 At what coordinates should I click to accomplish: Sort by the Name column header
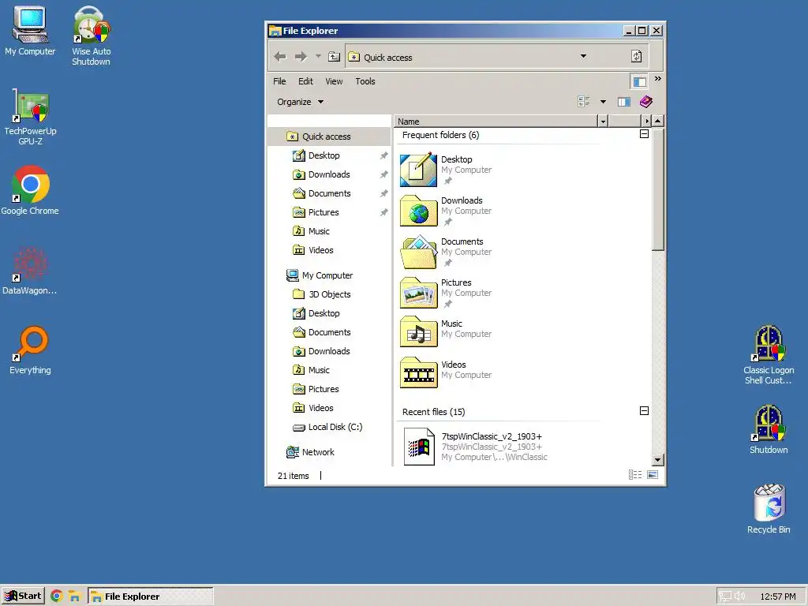(496, 122)
